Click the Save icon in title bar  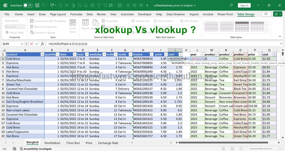tap(37, 5)
